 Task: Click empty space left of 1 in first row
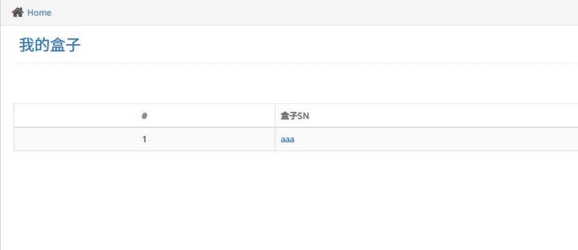click(78, 139)
